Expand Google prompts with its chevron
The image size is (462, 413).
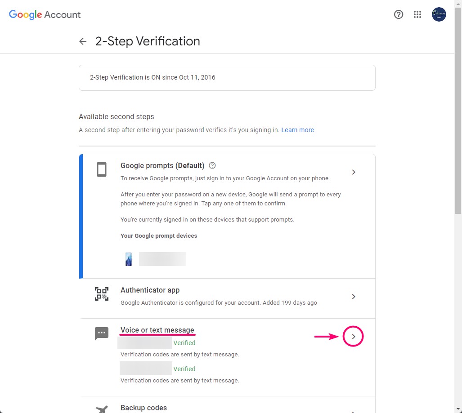coord(353,172)
